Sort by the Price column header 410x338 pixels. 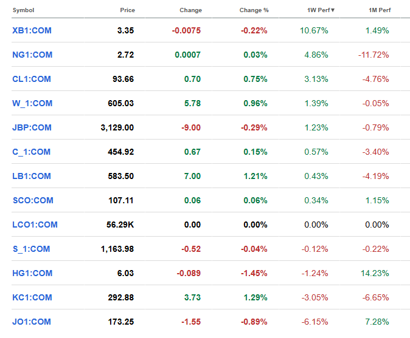(x=127, y=10)
